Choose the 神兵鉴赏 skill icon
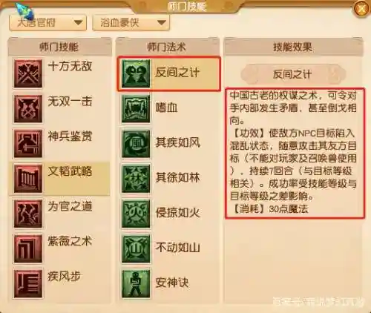 (28, 143)
